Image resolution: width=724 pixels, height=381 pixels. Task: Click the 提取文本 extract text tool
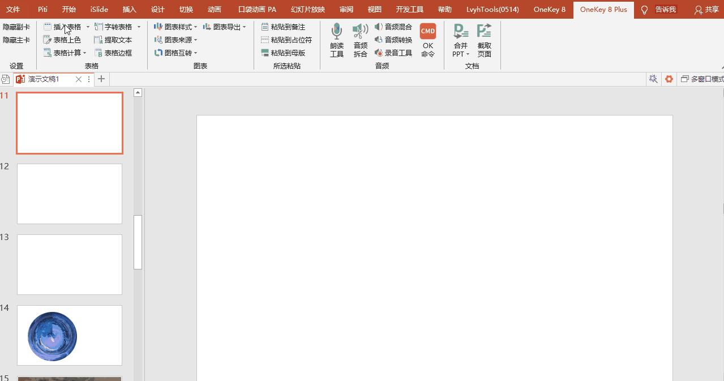click(x=113, y=40)
